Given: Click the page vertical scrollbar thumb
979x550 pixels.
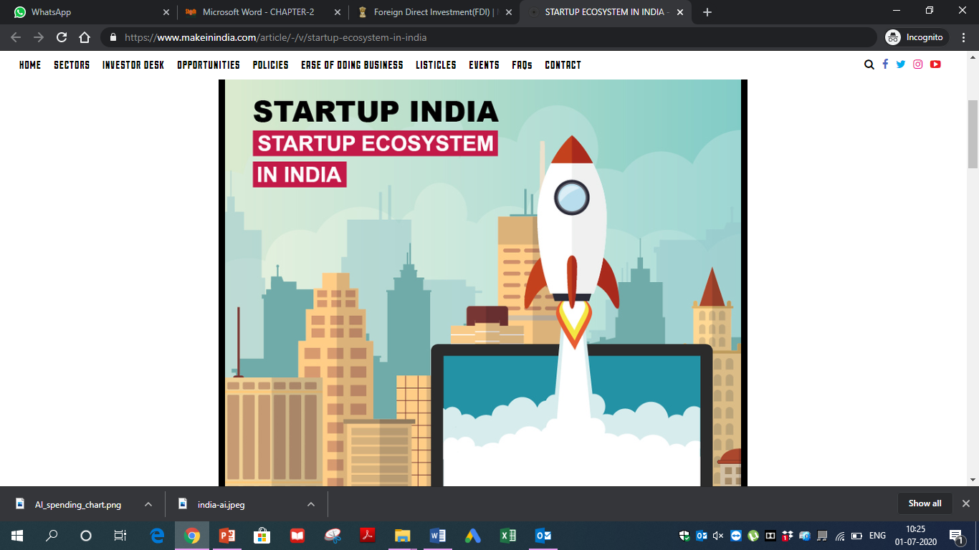Looking at the screenshot, I should tap(973, 134).
